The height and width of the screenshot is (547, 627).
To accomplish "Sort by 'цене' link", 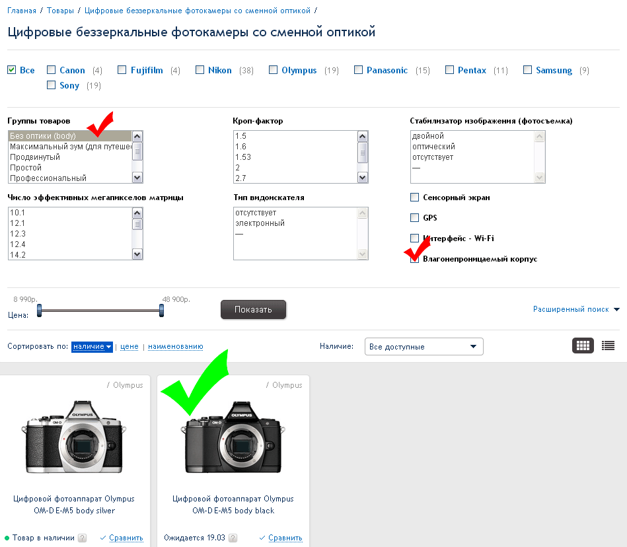I will coord(129,346).
